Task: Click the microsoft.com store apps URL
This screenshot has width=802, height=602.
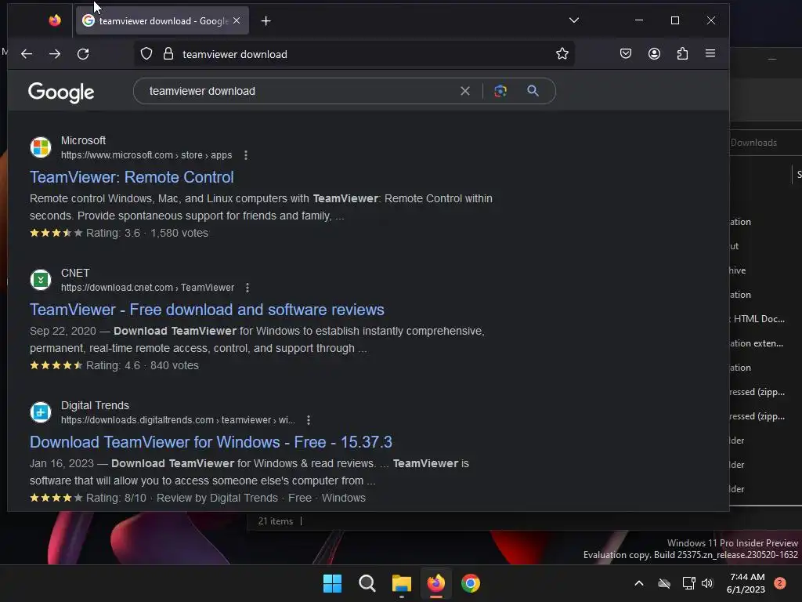Action: tap(146, 155)
